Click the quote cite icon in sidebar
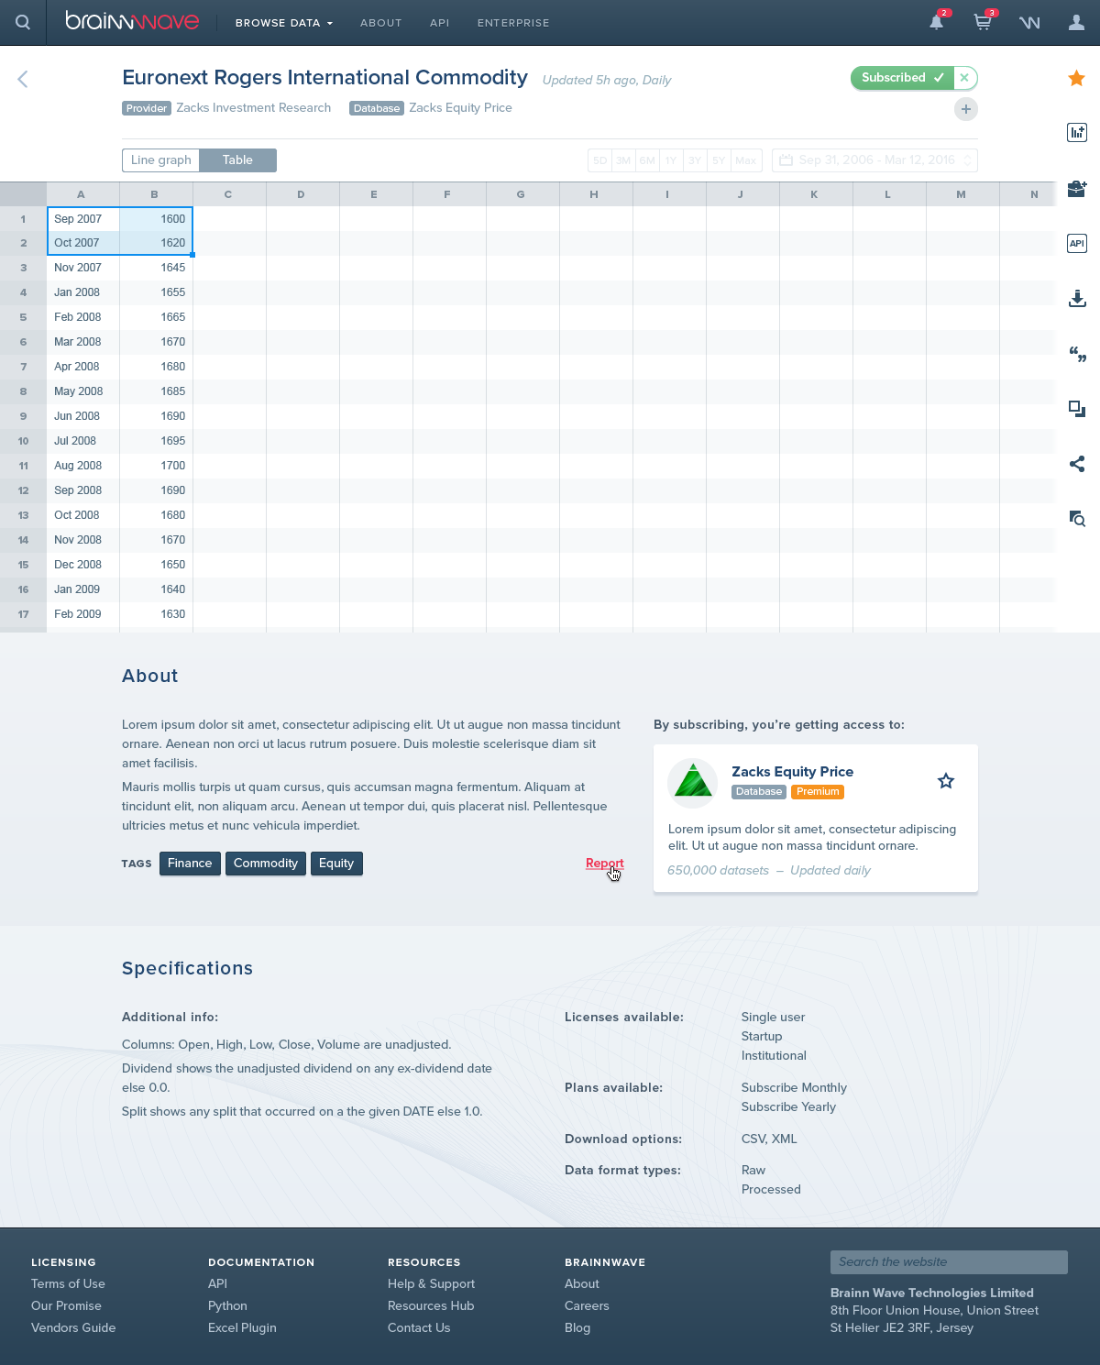1100x1365 pixels. click(x=1077, y=355)
